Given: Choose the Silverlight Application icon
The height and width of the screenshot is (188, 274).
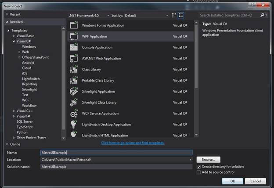Looking at the screenshot, I should (74, 91).
